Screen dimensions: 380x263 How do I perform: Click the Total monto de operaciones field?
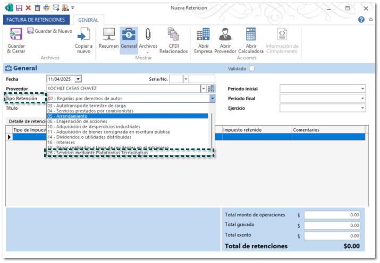[332, 215]
